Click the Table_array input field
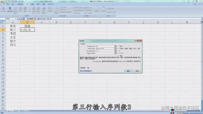203x114 pixels. pyautogui.click(x=105, y=48)
